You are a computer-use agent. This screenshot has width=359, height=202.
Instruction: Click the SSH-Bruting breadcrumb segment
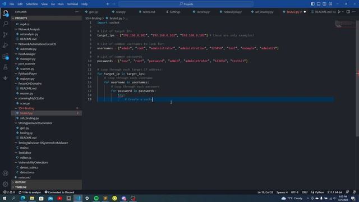[x=93, y=18]
